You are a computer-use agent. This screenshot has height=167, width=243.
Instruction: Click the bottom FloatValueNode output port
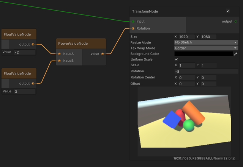tap(33, 83)
